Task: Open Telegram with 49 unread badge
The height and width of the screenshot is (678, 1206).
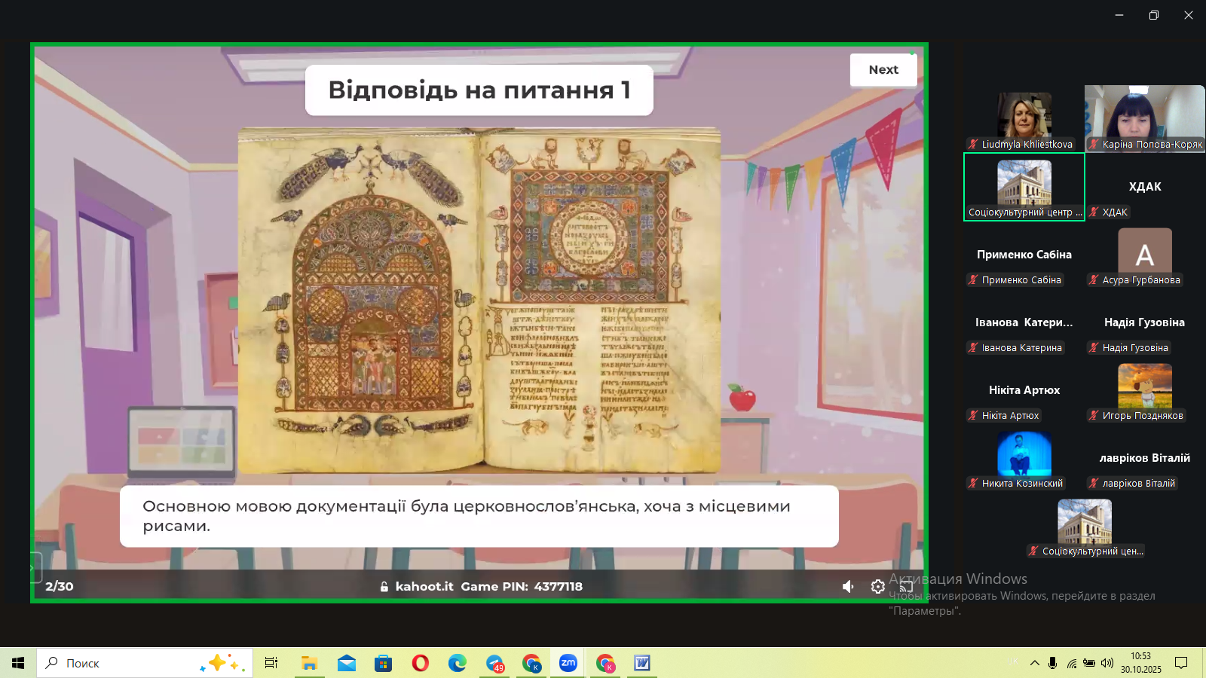Action: (x=494, y=663)
